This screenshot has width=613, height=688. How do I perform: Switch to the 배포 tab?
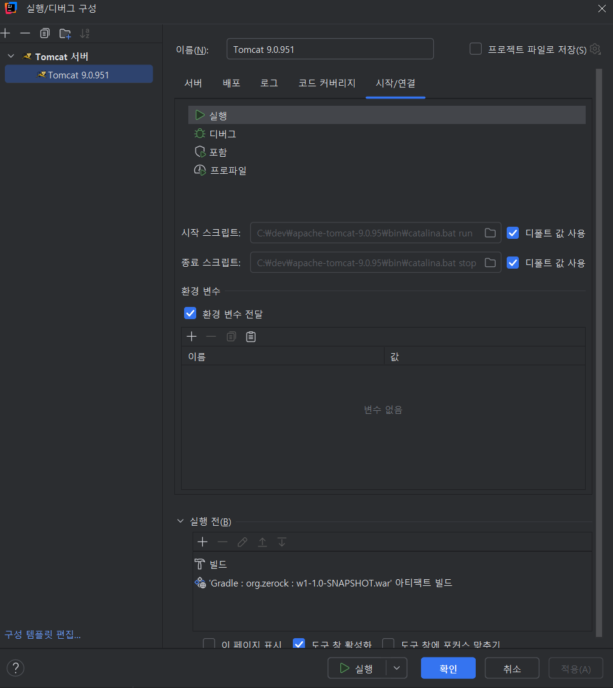pyautogui.click(x=231, y=83)
